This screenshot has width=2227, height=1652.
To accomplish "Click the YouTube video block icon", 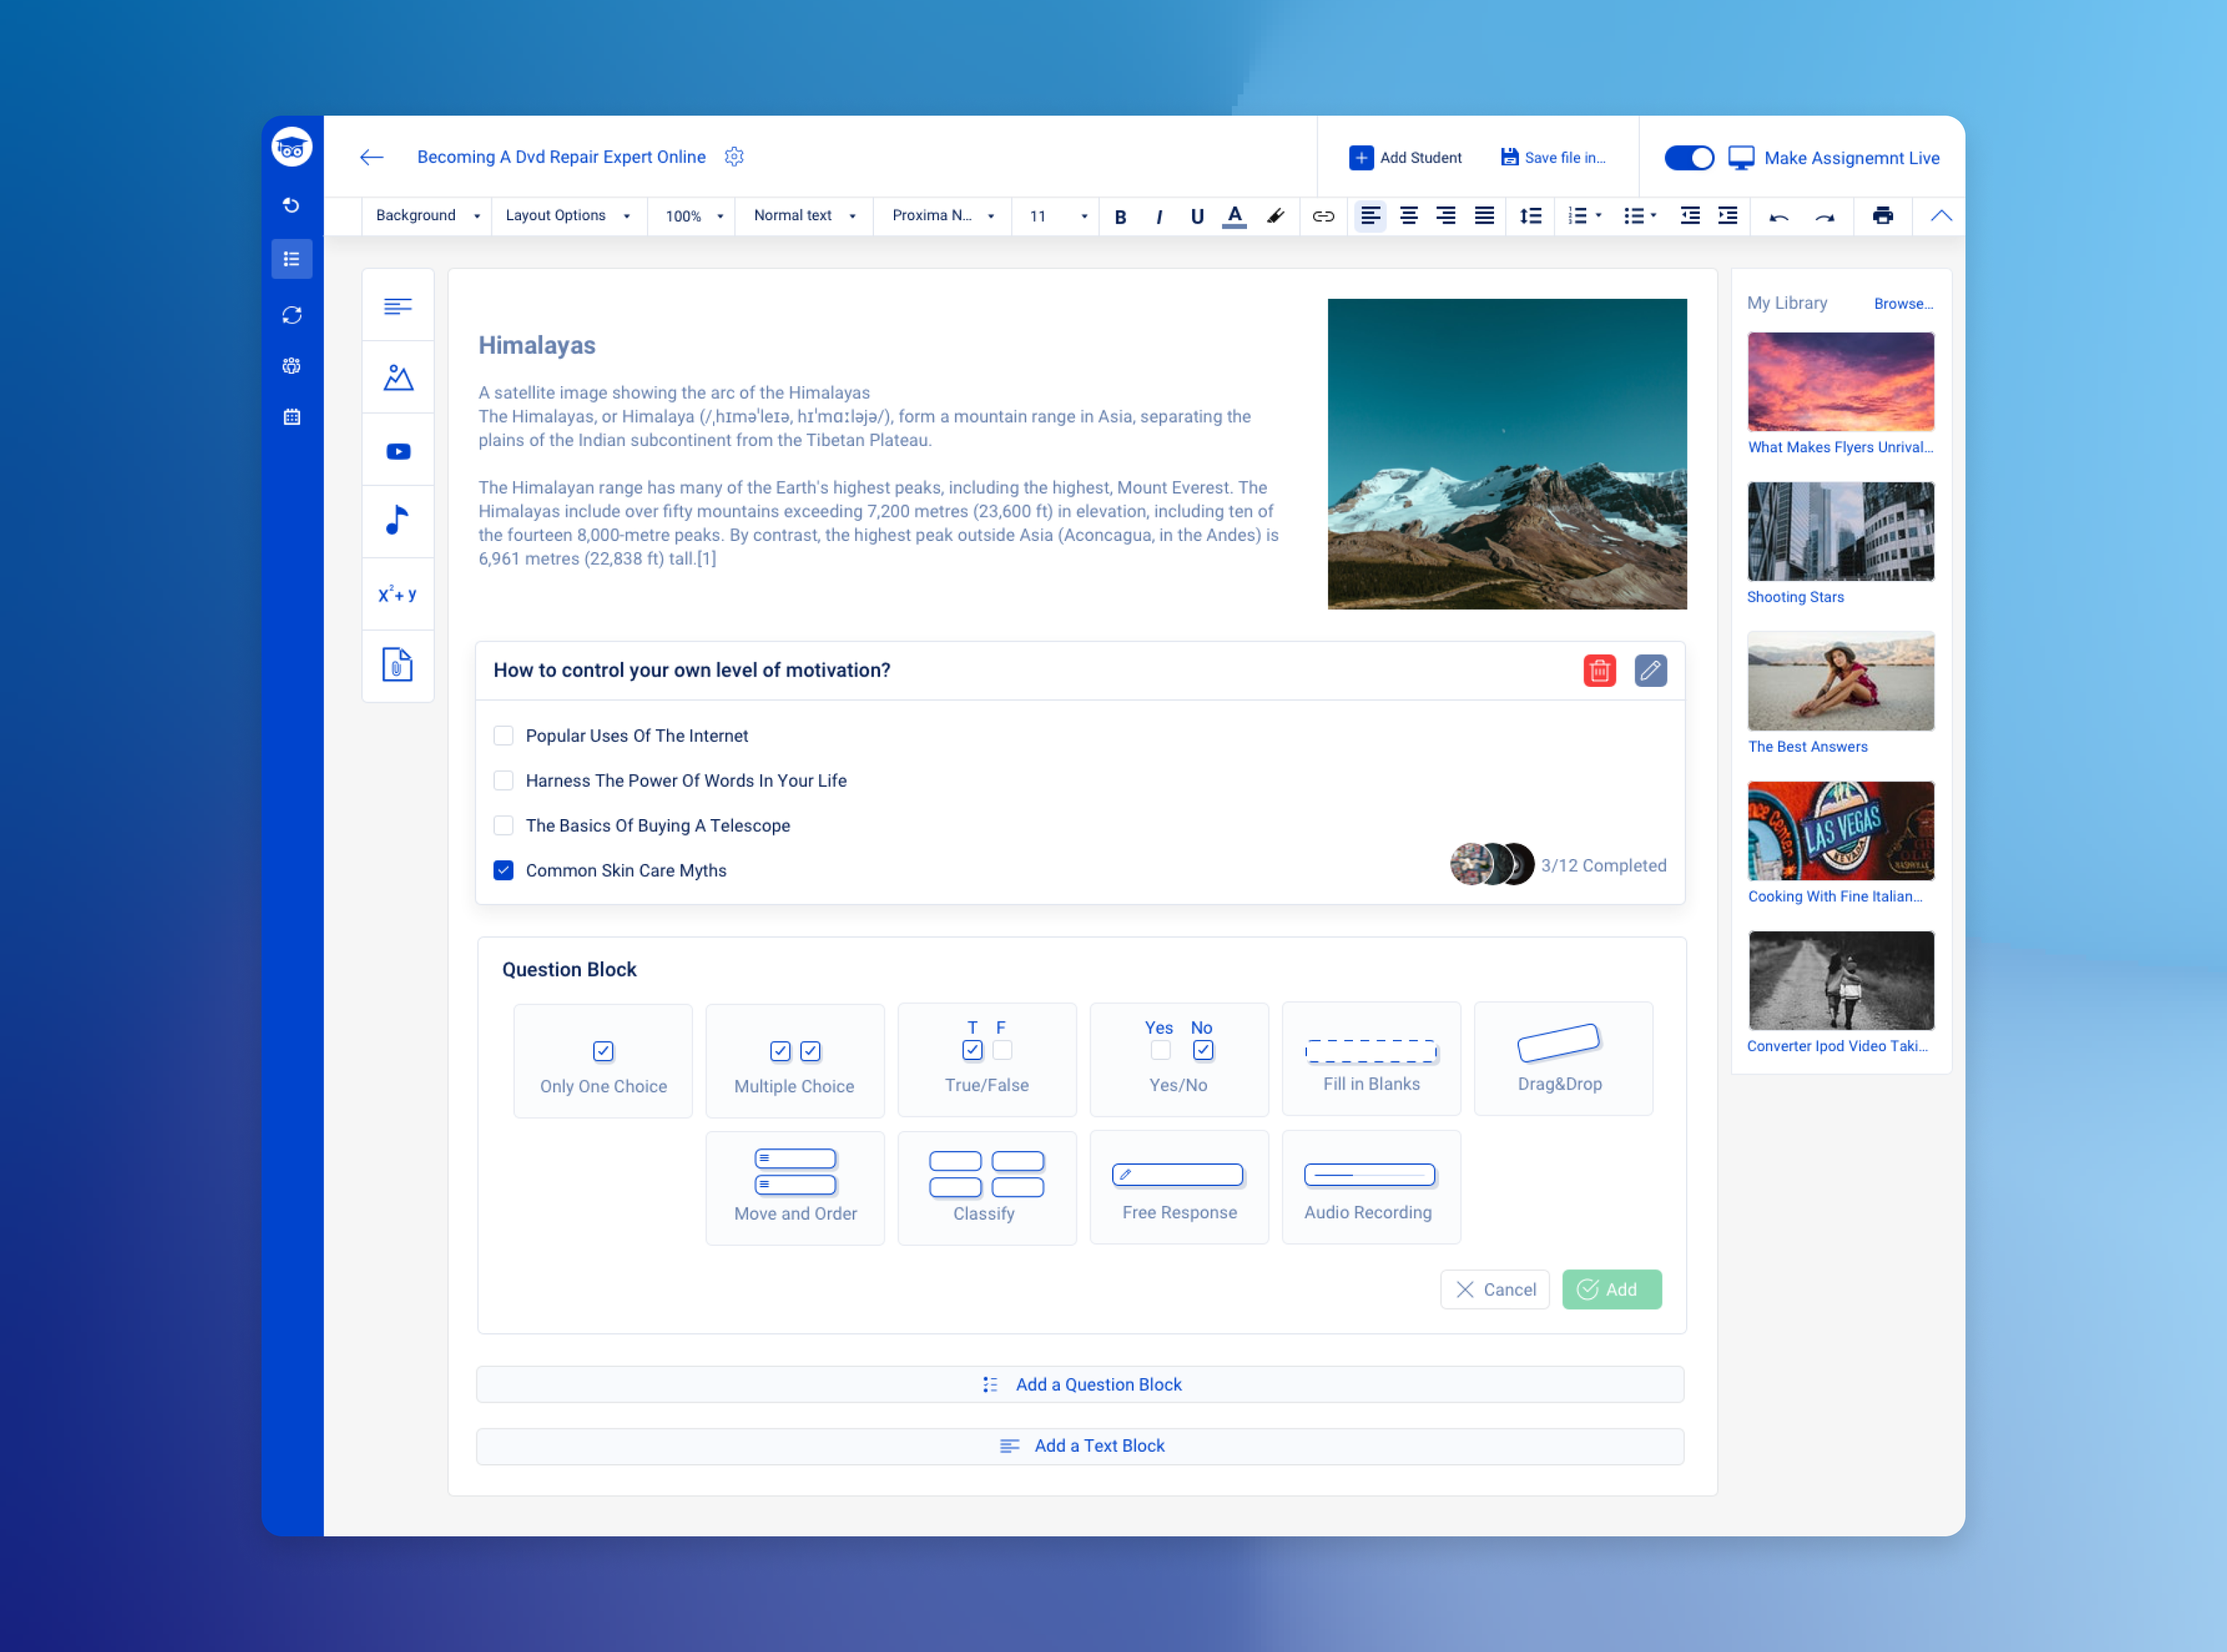I will [398, 451].
